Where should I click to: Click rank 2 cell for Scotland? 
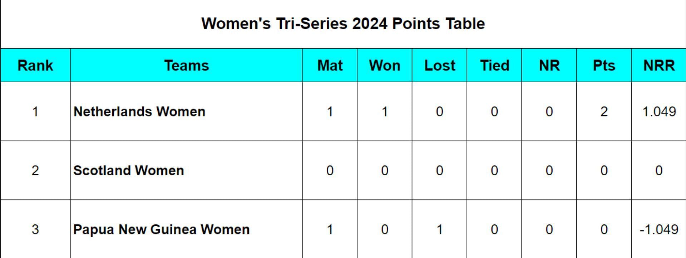(x=35, y=171)
